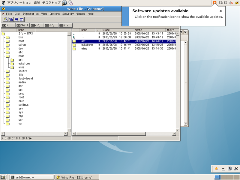Select the boot folder icon in tree
Image resolution: width=240 pixels, height=180 pixels.
coord(8,41)
